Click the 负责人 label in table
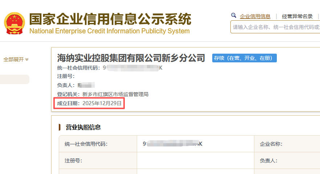The width and height of the screenshot is (320, 174). tap(268, 161)
